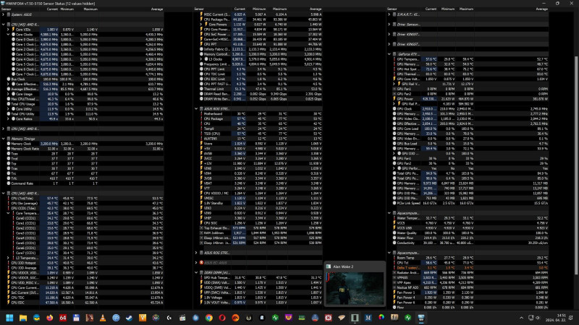
Task: Collapse the DDR5 DIMM sensor group
Action: point(196,273)
